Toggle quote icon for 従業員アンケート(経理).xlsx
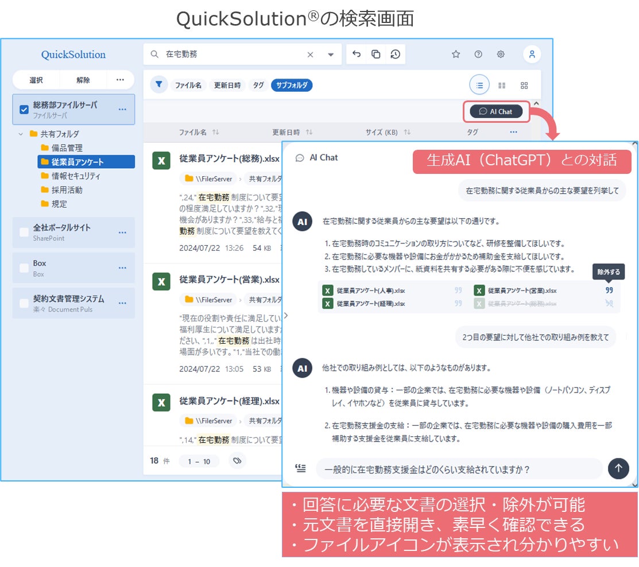 tap(458, 304)
